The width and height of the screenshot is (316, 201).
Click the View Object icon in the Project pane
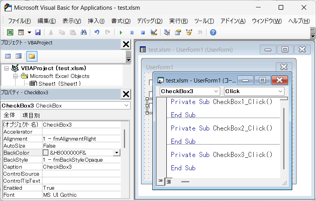pyautogui.click(x=19, y=56)
